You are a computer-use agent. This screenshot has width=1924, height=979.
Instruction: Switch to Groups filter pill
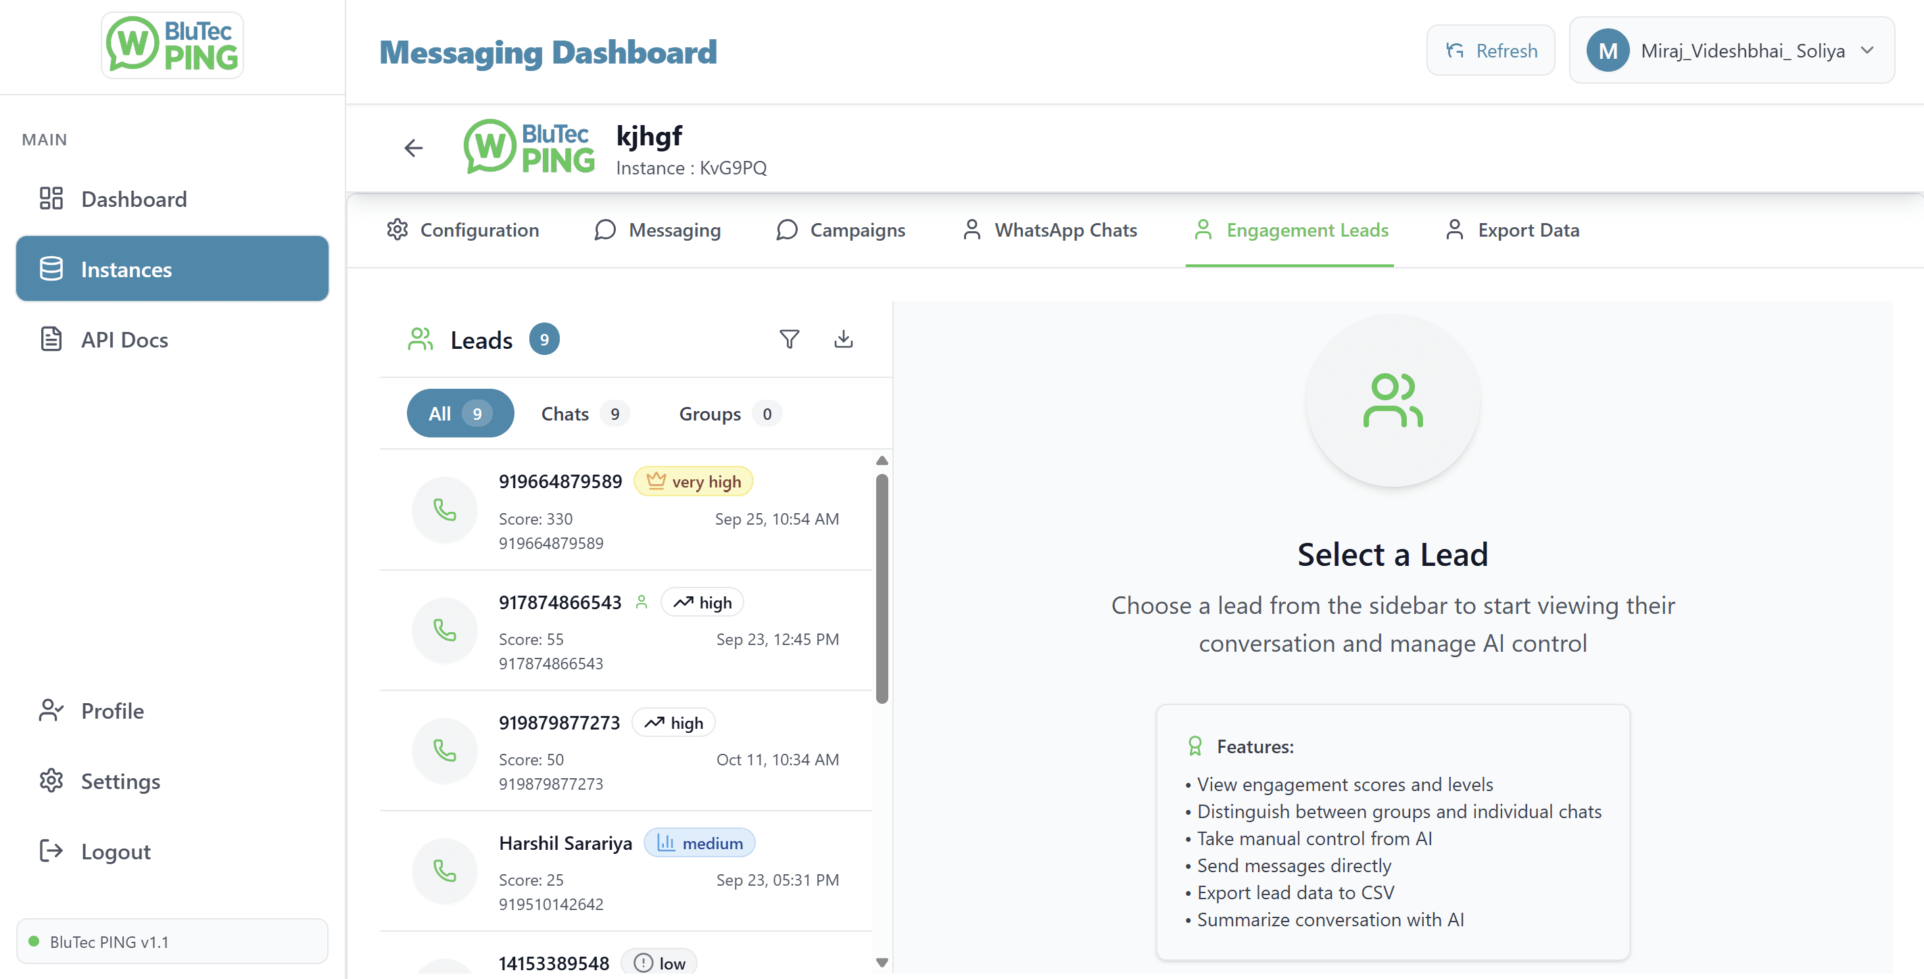(x=728, y=414)
